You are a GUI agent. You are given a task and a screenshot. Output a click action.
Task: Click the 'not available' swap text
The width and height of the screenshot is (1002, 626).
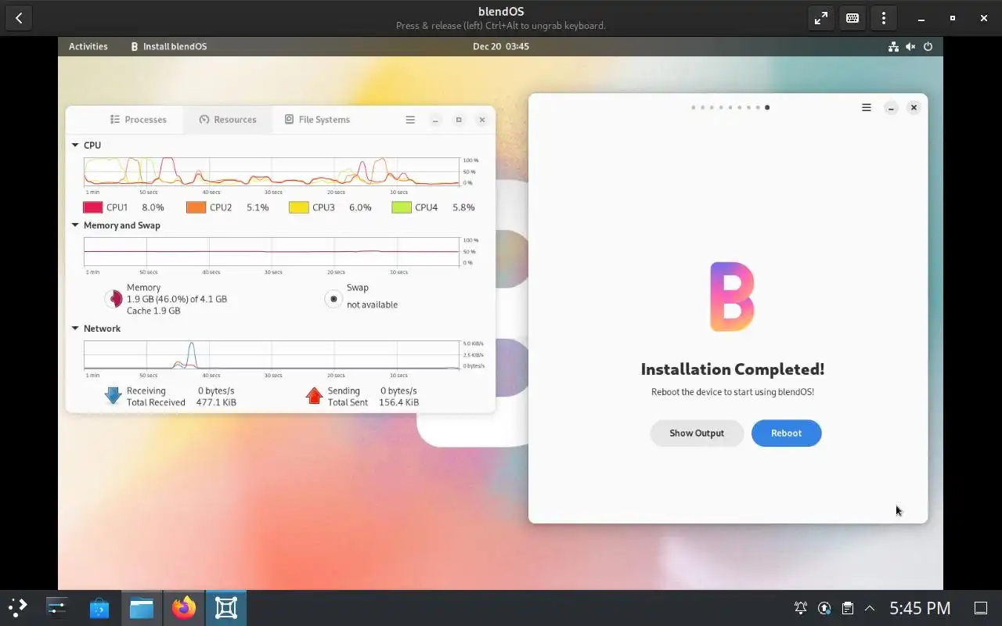[x=373, y=305]
